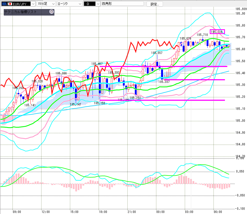Click the 185.141 low price label
Viewport: 247px width, 214px height.
pyautogui.click(x=30, y=105)
